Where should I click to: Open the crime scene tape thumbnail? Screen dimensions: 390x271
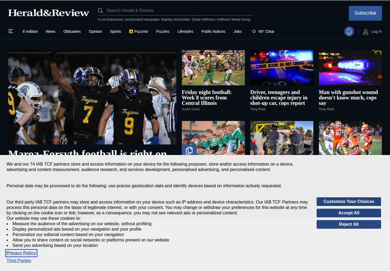(x=282, y=68)
